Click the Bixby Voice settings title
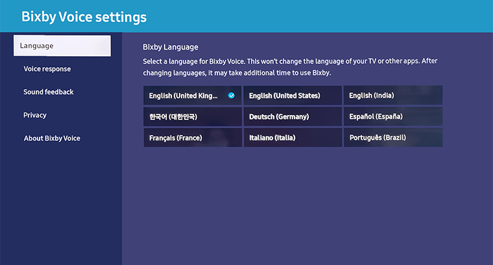 tap(84, 17)
